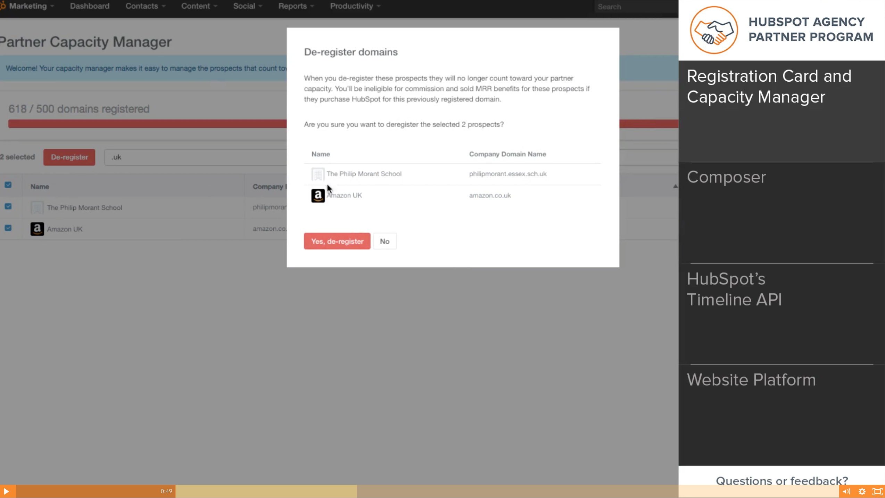Viewport: 885px width, 498px height.
Task: Click amazon.co.uk domain in the dialog
Action: (490, 195)
